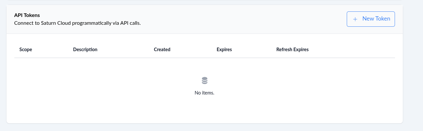Viewport: 423px width, 131px height.
Task: Create a token with New Token button
Action: coord(371,19)
